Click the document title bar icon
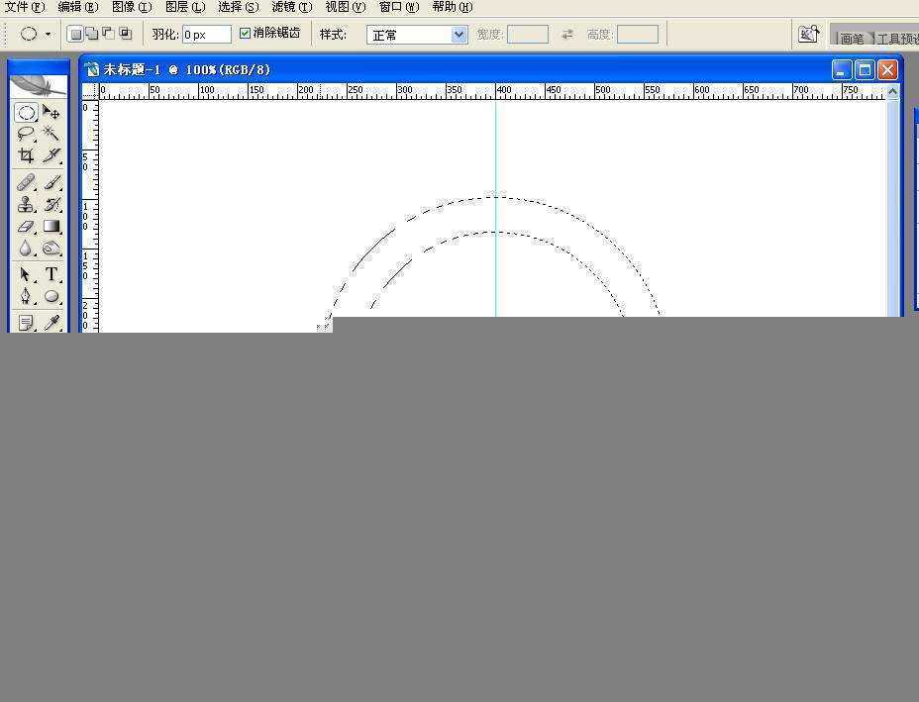Image resolution: width=919 pixels, height=702 pixels. point(92,69)
